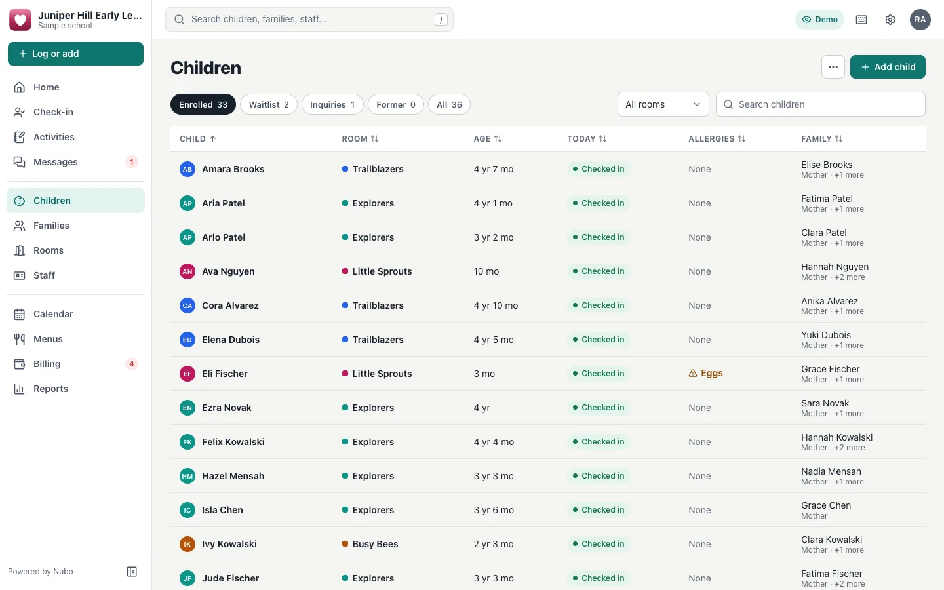
Task: Click Arlo Patel's age 3 yr 2 mo
Action: coord(494,237)
